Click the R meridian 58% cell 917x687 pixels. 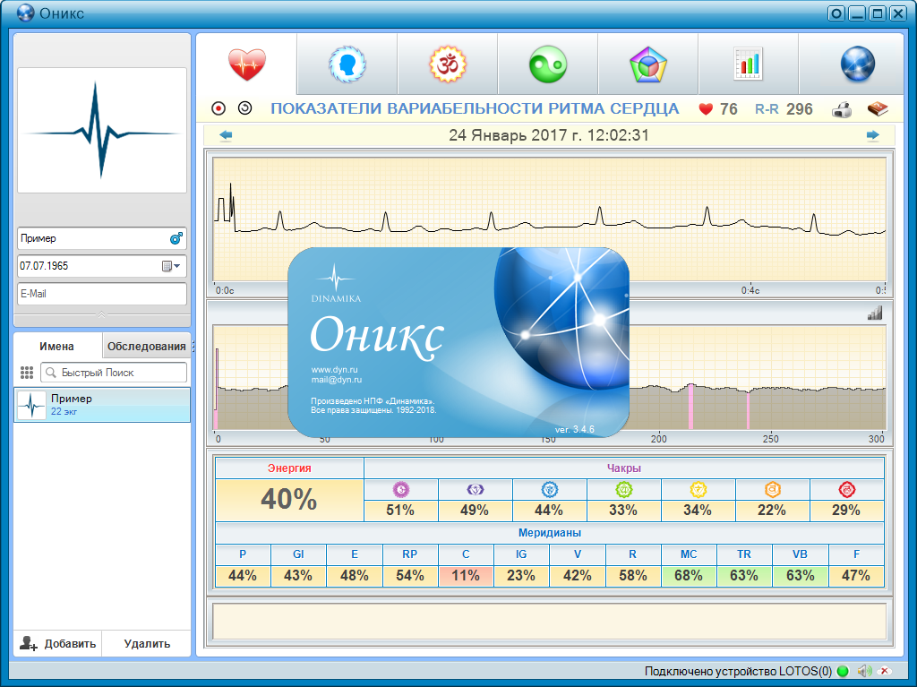coord(633,576)
